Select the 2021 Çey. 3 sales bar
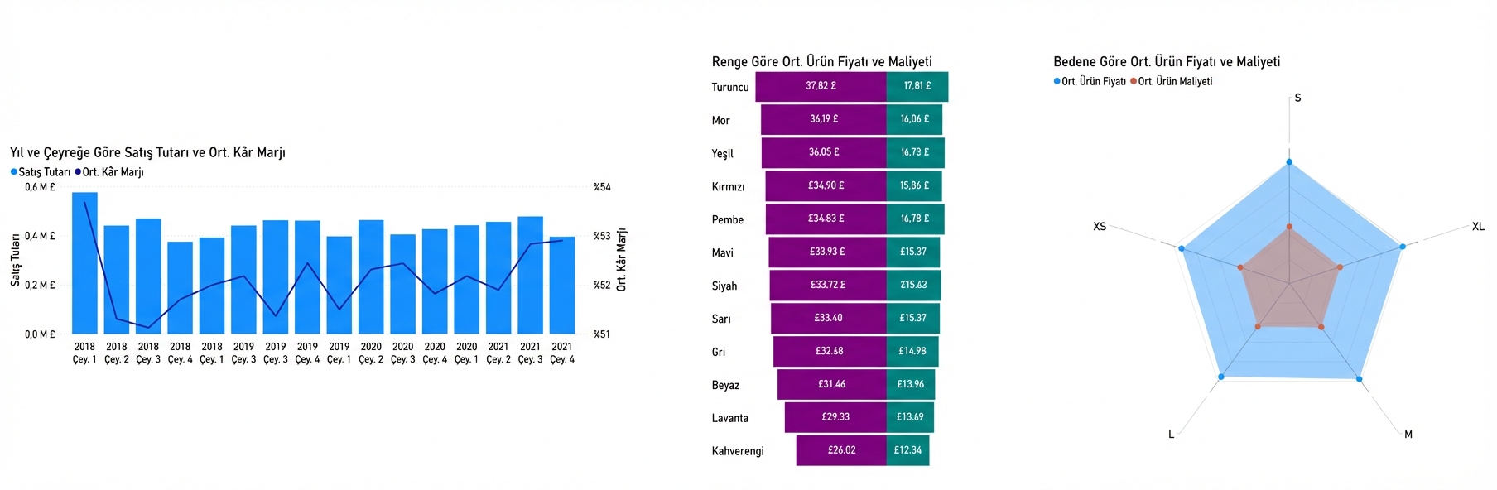1497x490 pixels. [530, 276]
